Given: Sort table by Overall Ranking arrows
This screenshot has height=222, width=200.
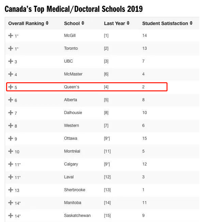Looking at the screenshot, I should click(x=47, y=23).
